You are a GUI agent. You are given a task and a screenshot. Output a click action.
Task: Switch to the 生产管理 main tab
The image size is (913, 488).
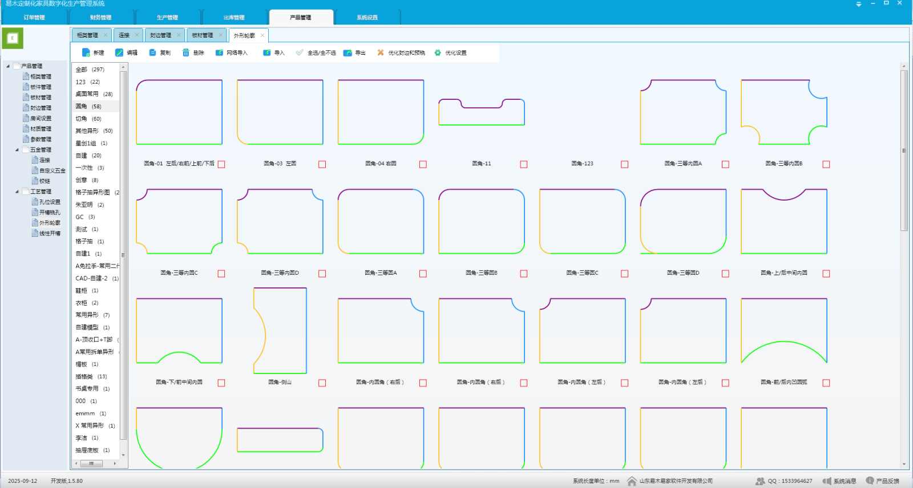167,18
